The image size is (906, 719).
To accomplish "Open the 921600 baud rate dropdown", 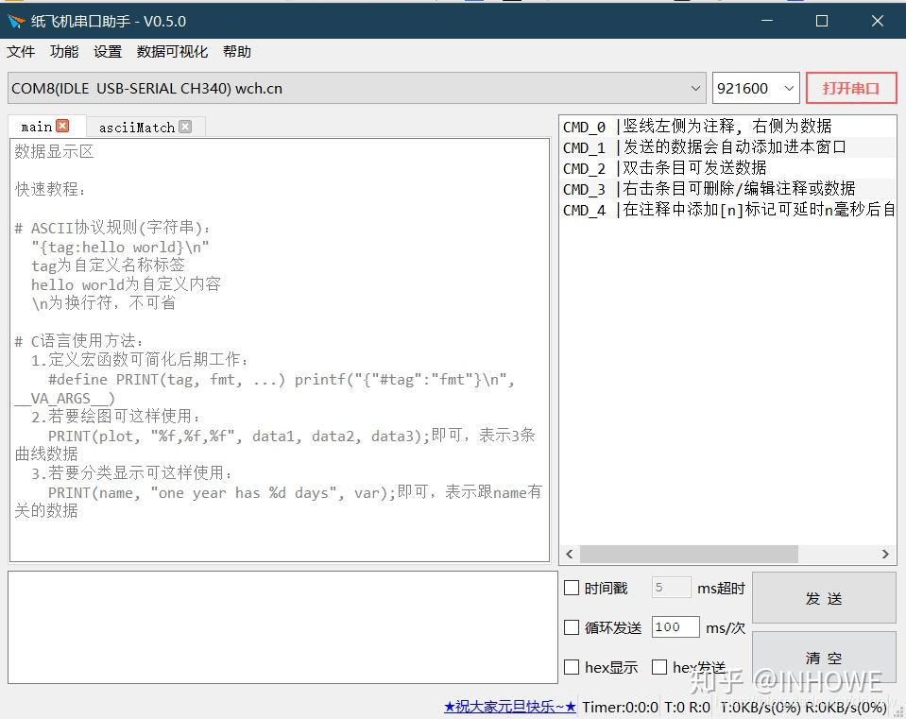I will [756, 89].
